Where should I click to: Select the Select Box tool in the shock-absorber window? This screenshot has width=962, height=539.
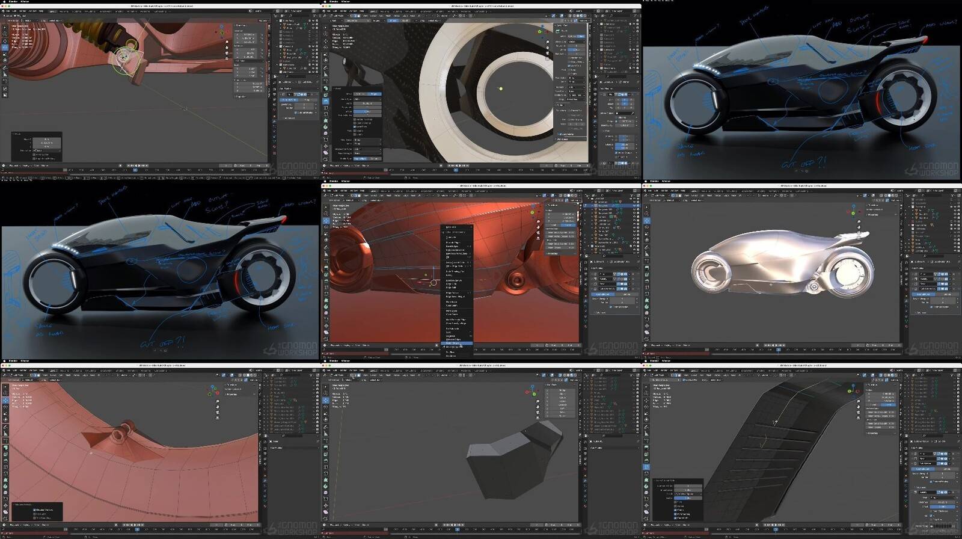[x=5, y=27]
